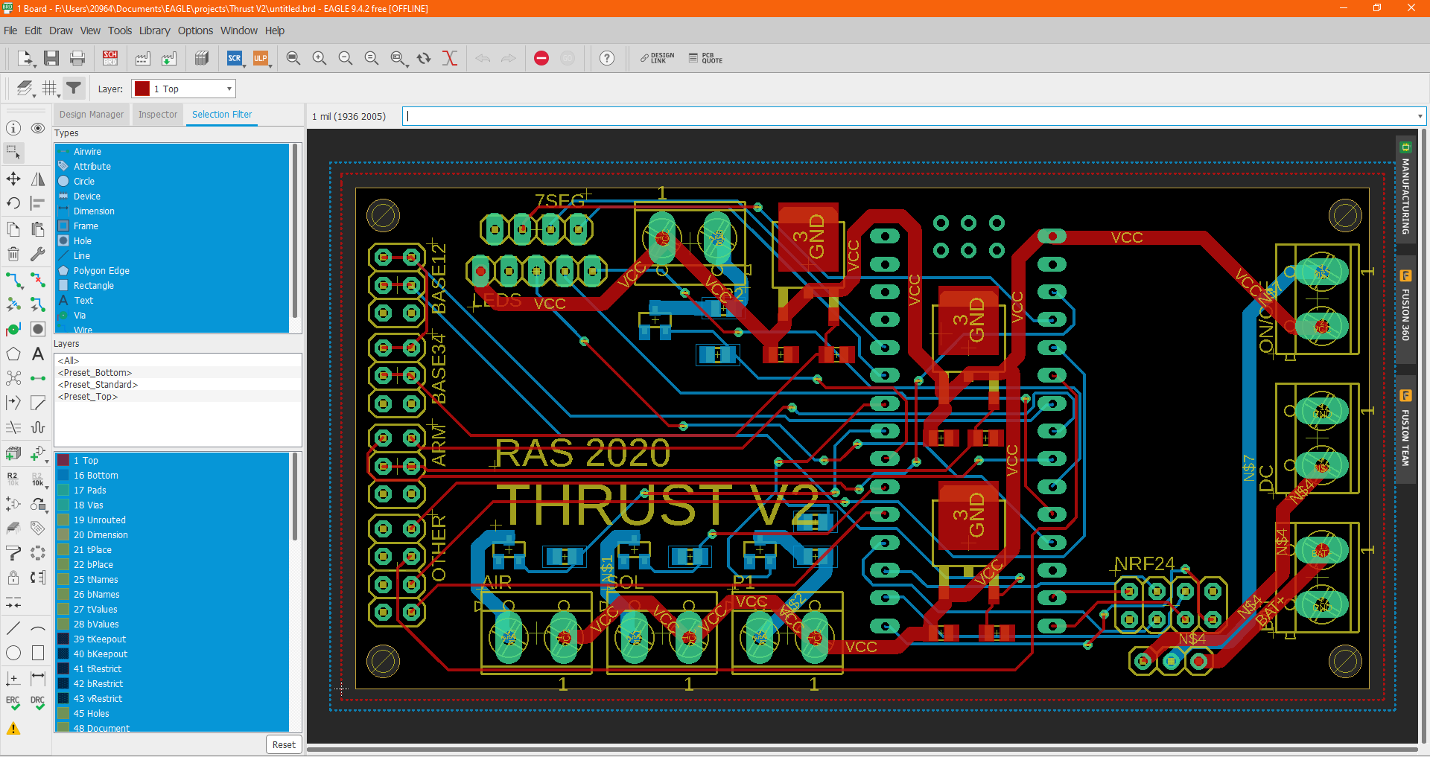This screenshot has height=757, width=1430.
Task: Click the DESIGN LINK button
Action: [x=658, y=58]
